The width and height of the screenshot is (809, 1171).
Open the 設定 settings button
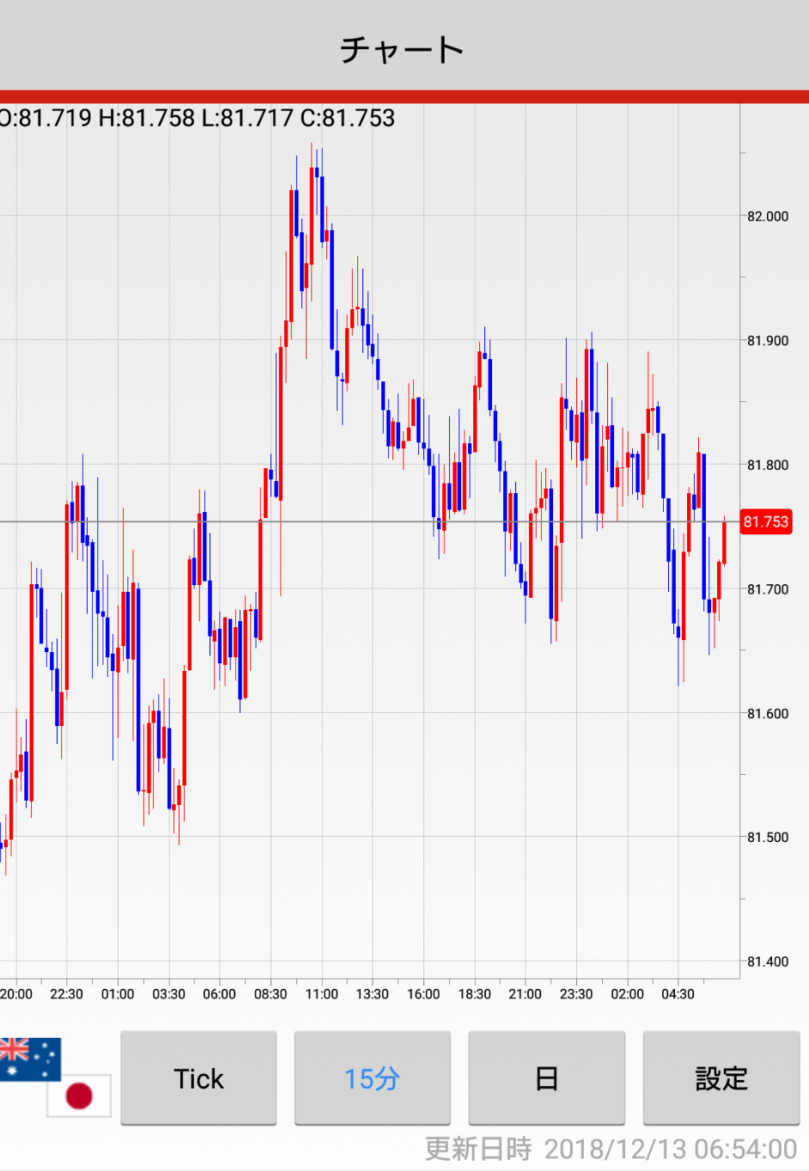[x=721, y=1078]
